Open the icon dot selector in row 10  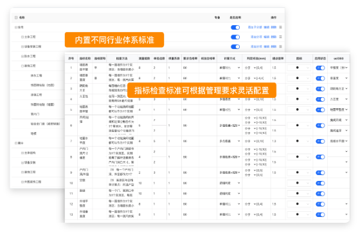[299, 183]
